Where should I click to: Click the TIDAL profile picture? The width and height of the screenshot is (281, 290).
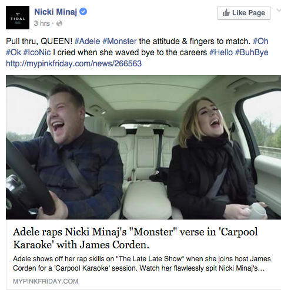pos(18,18)
